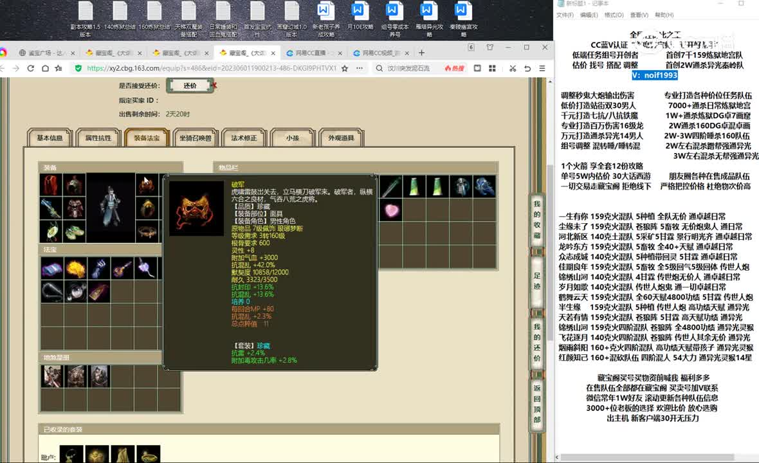
Task: Select the grey whip treasure icon
Action: click(52, 292)
